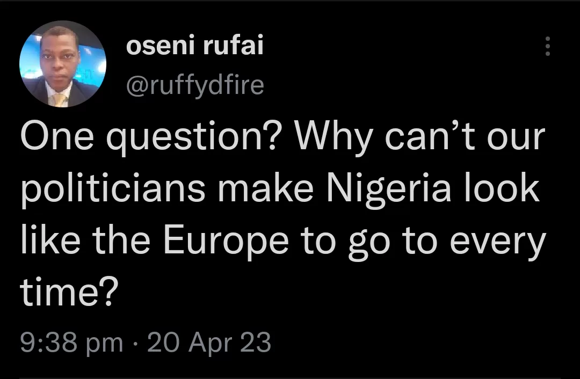Open account options via the vertical ellipsis
Screen dimensions: 580x379
(548, 47)
